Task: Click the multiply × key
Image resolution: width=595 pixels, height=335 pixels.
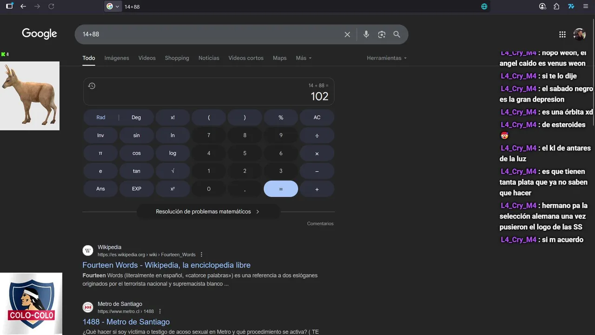Action: (x=317, y=153)
